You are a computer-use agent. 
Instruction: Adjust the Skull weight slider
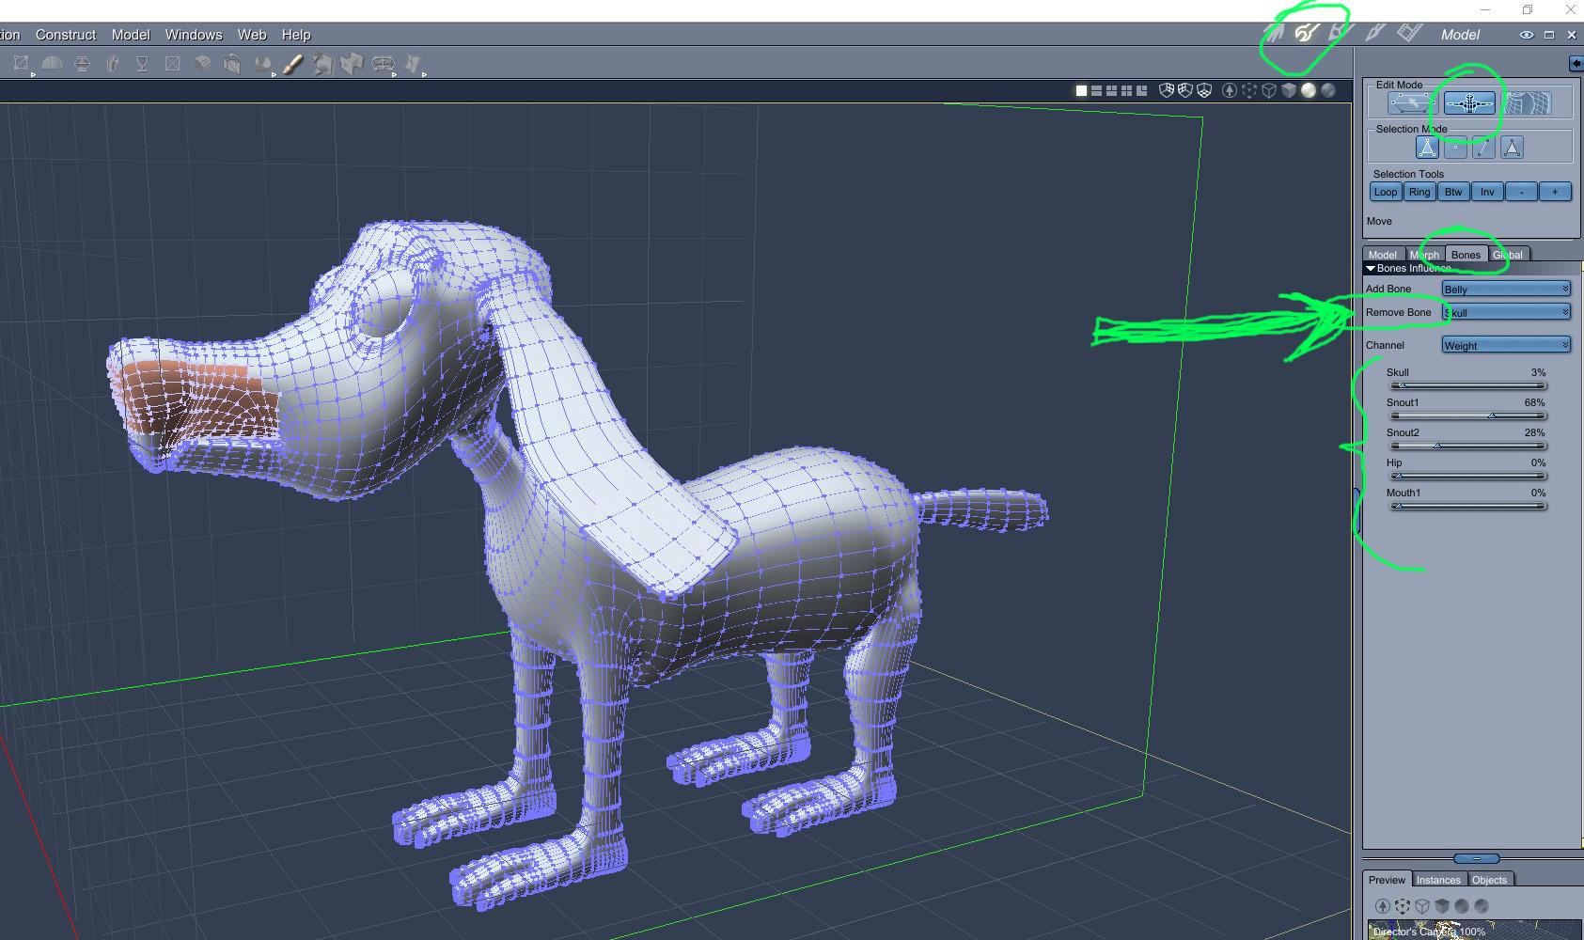[x=1468, y=385]
